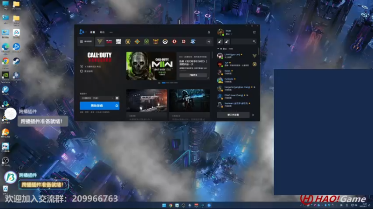Select friend LIANG in the friends list
This screenshot has height=209, width=373.
(x=237, y=56)
